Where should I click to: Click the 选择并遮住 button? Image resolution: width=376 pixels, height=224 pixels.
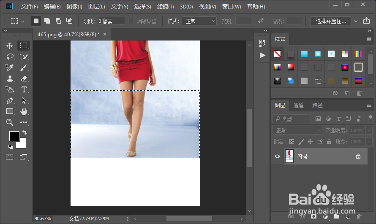[330, 21]
